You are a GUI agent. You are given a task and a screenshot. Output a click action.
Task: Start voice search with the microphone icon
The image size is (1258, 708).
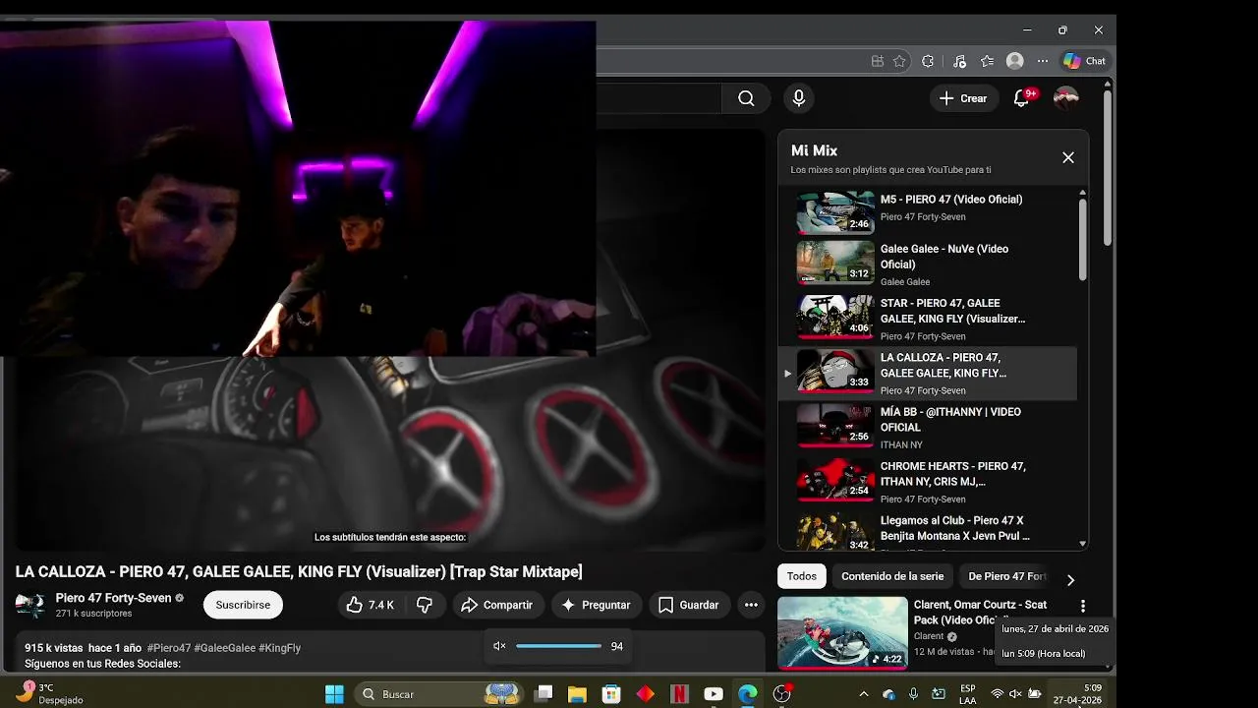(799, 98)
